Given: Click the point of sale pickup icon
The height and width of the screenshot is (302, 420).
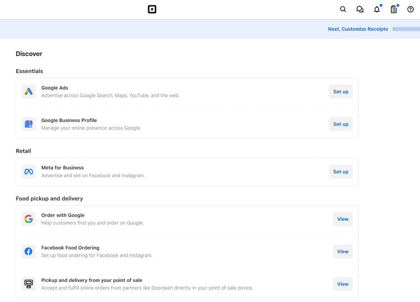Looking at the screenshot, I should (29, 284).
